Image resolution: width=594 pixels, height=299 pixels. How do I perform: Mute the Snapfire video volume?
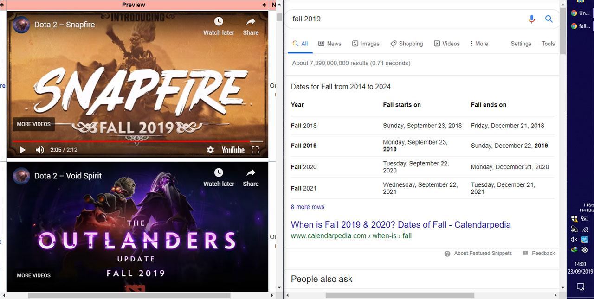tap(40, 150)
